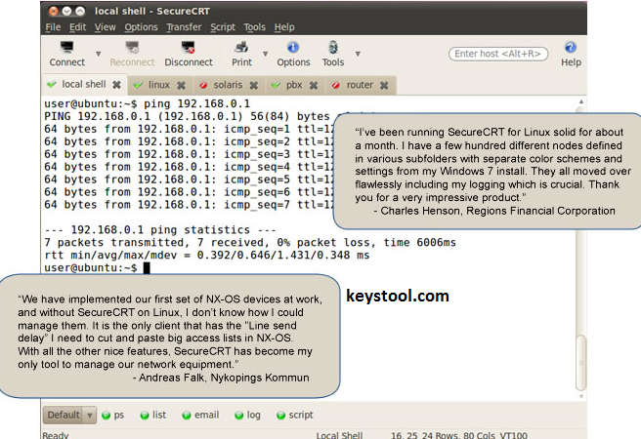Open the Script menu
641x439 pixels.
point(223,27)
